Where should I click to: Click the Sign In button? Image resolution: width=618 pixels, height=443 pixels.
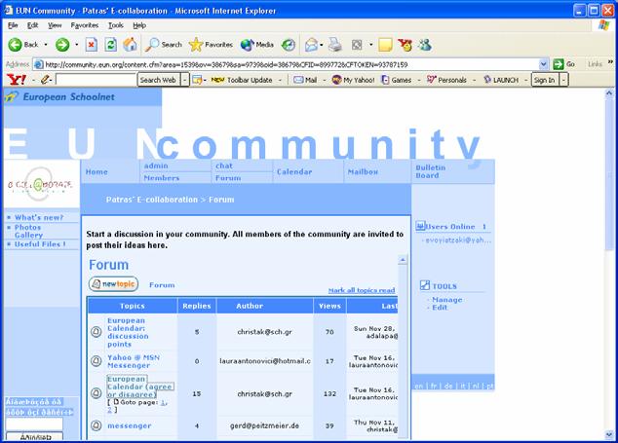(544, 80)
